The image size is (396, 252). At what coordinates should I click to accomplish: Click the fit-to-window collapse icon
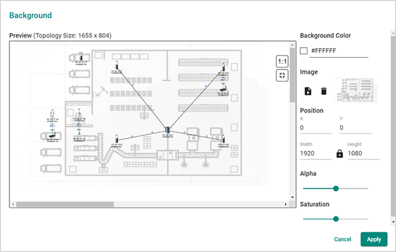(x=282, y=75)
